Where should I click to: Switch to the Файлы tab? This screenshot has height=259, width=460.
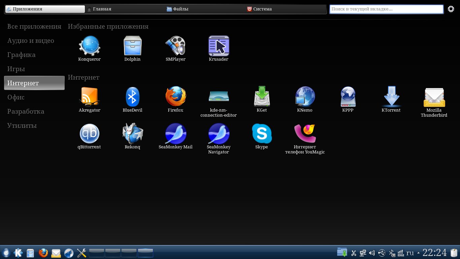[180, 9]
